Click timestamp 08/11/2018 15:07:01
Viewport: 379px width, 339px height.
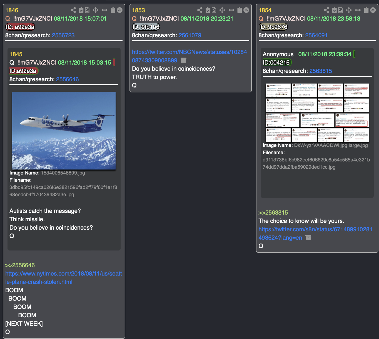click(x=80, y=19)
